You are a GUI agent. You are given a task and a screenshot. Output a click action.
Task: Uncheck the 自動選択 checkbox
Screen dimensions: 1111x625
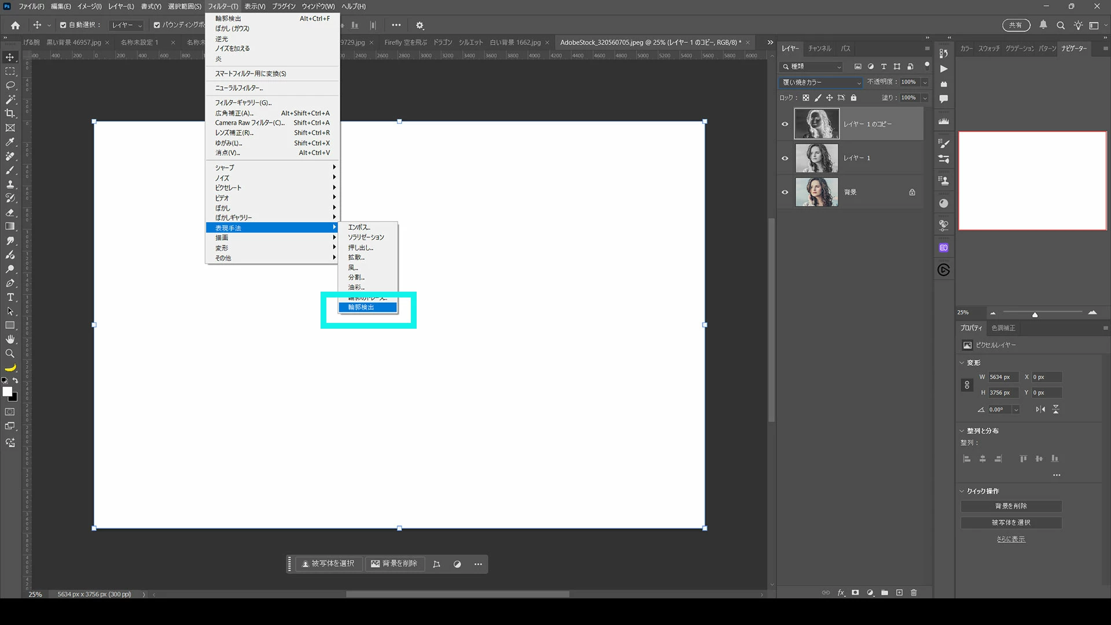(x=63, y=25)
